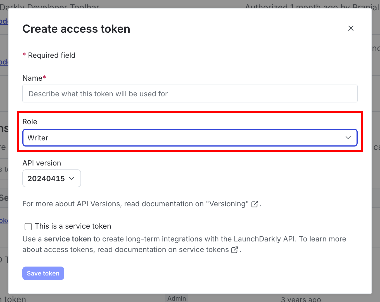Click the external link icon beside service tokens
Viewport: 380px width, 302px height.
click(x=234, y=250)
